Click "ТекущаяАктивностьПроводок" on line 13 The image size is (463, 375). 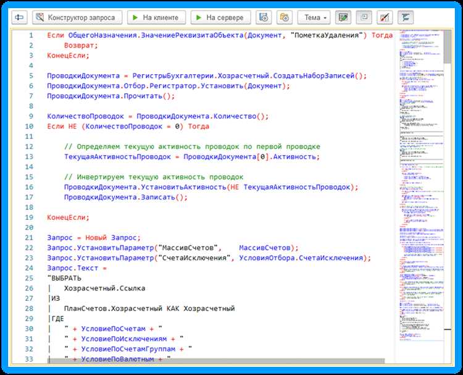[x=117, y=157]
